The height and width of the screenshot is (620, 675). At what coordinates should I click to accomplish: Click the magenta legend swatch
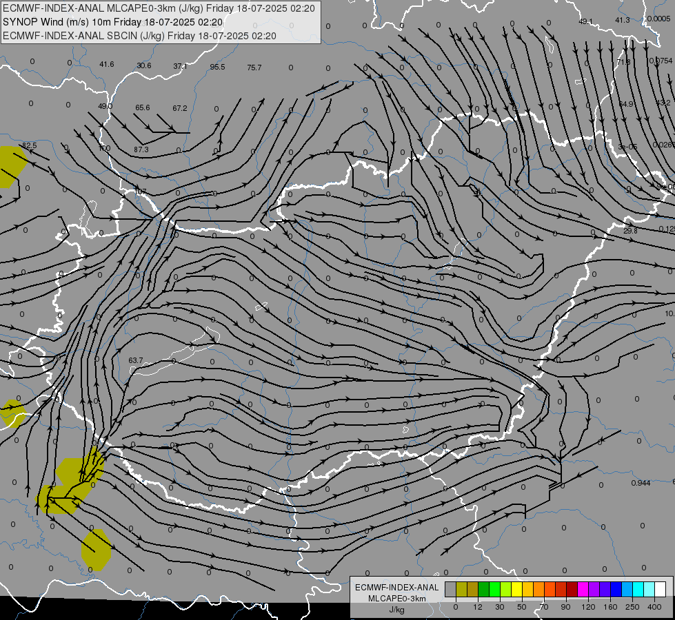(583, 589)
